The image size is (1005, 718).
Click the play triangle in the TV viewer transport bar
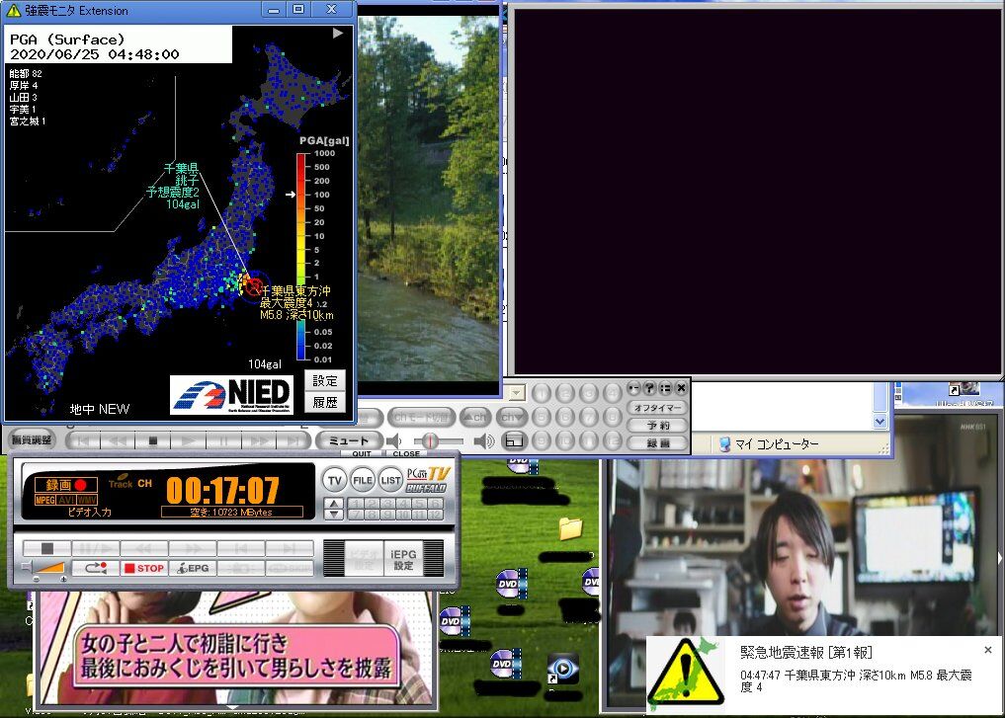coord(188,440)
